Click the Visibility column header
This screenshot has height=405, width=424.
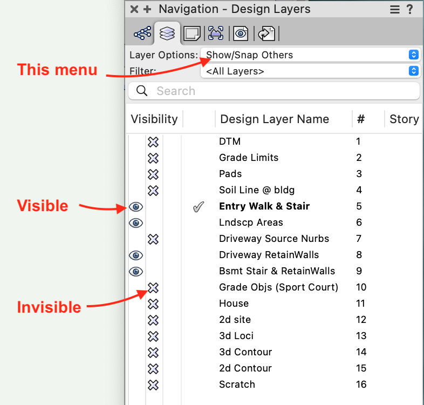point(154,119)
